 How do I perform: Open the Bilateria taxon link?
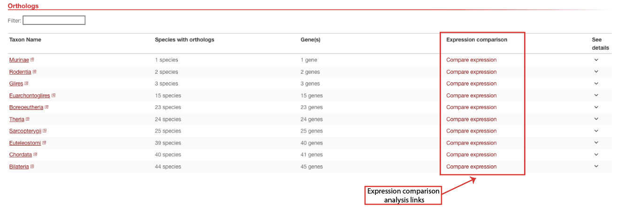click(x=19, y=167)
